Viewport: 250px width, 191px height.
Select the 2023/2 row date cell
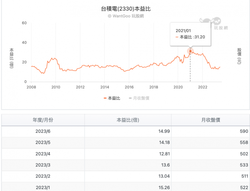click(x=43, y=177)
